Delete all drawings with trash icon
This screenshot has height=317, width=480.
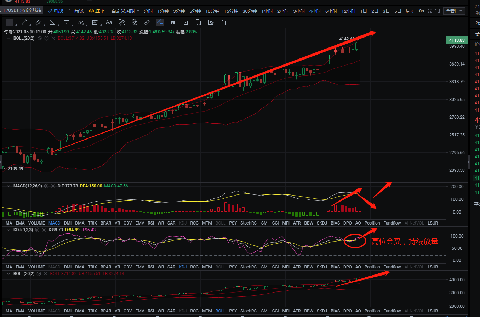tap(224, 22)
